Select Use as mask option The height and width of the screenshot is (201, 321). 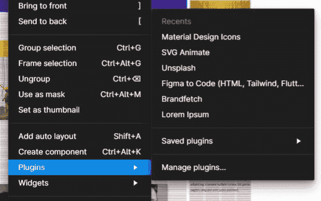pos(79,94)
